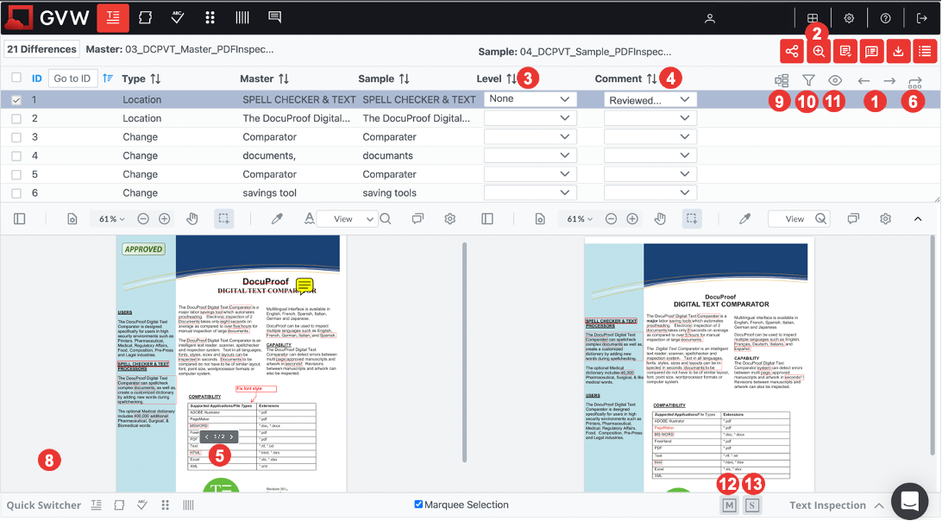Viewport: 942px width, 521px height.
Task: Click zoom in plus on sample viewer
Action: [632, 219]
